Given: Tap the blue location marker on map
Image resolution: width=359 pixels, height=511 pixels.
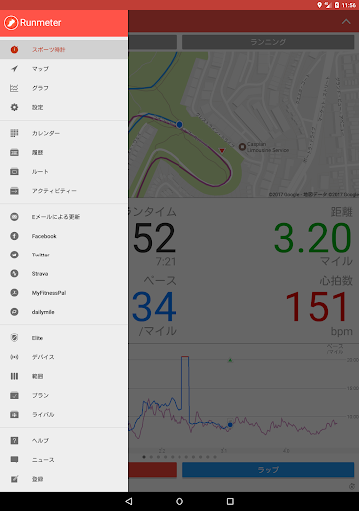Looking at the screenshot, I should point(179,125).
